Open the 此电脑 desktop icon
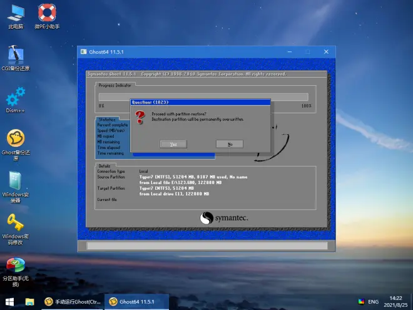The height and width of the screenshot is (310, 413). (16, 16)
